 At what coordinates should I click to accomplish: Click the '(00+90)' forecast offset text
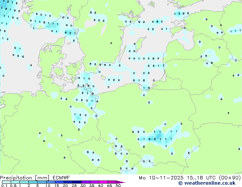coord(230,178)
